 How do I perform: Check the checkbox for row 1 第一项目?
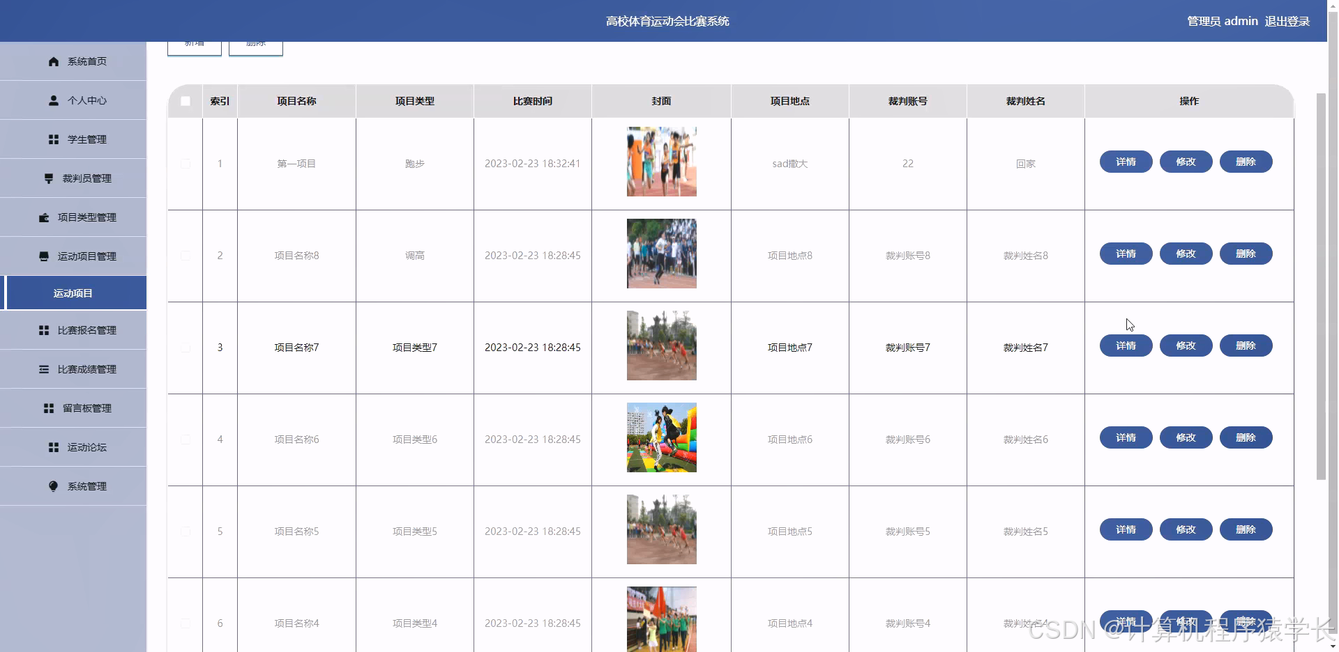tap(186, 164)
